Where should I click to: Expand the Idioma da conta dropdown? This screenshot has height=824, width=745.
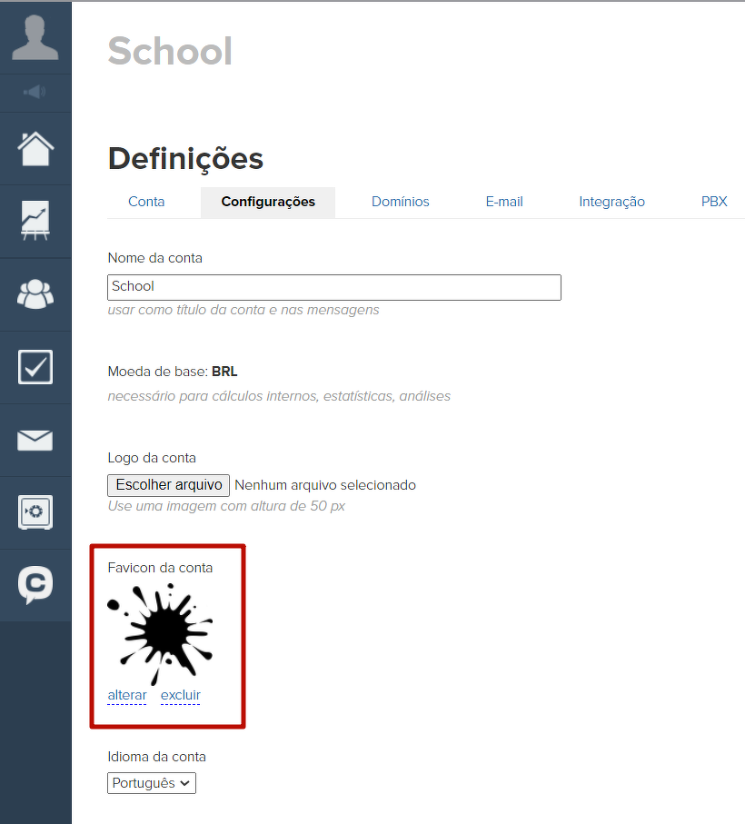pos(152,783)
